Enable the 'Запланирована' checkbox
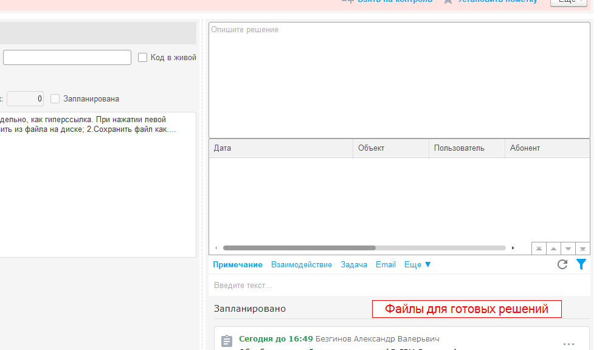The height and width of the screenshot is (350, 605). [55, 98]
